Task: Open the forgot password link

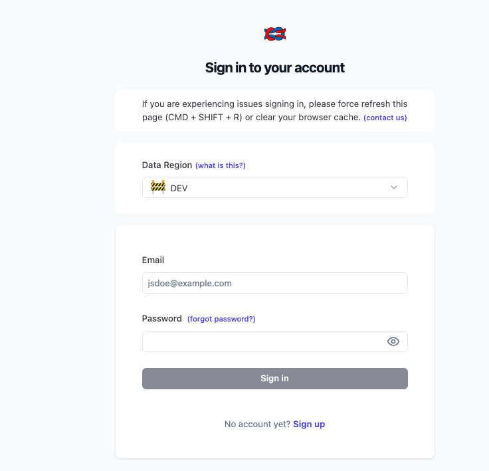Action: point(221,319)
